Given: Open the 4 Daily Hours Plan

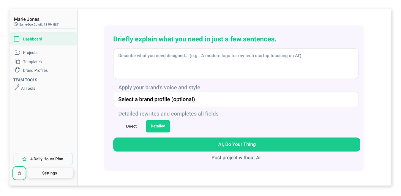Looking at the screenshot, I should click(x=43, y=159).
